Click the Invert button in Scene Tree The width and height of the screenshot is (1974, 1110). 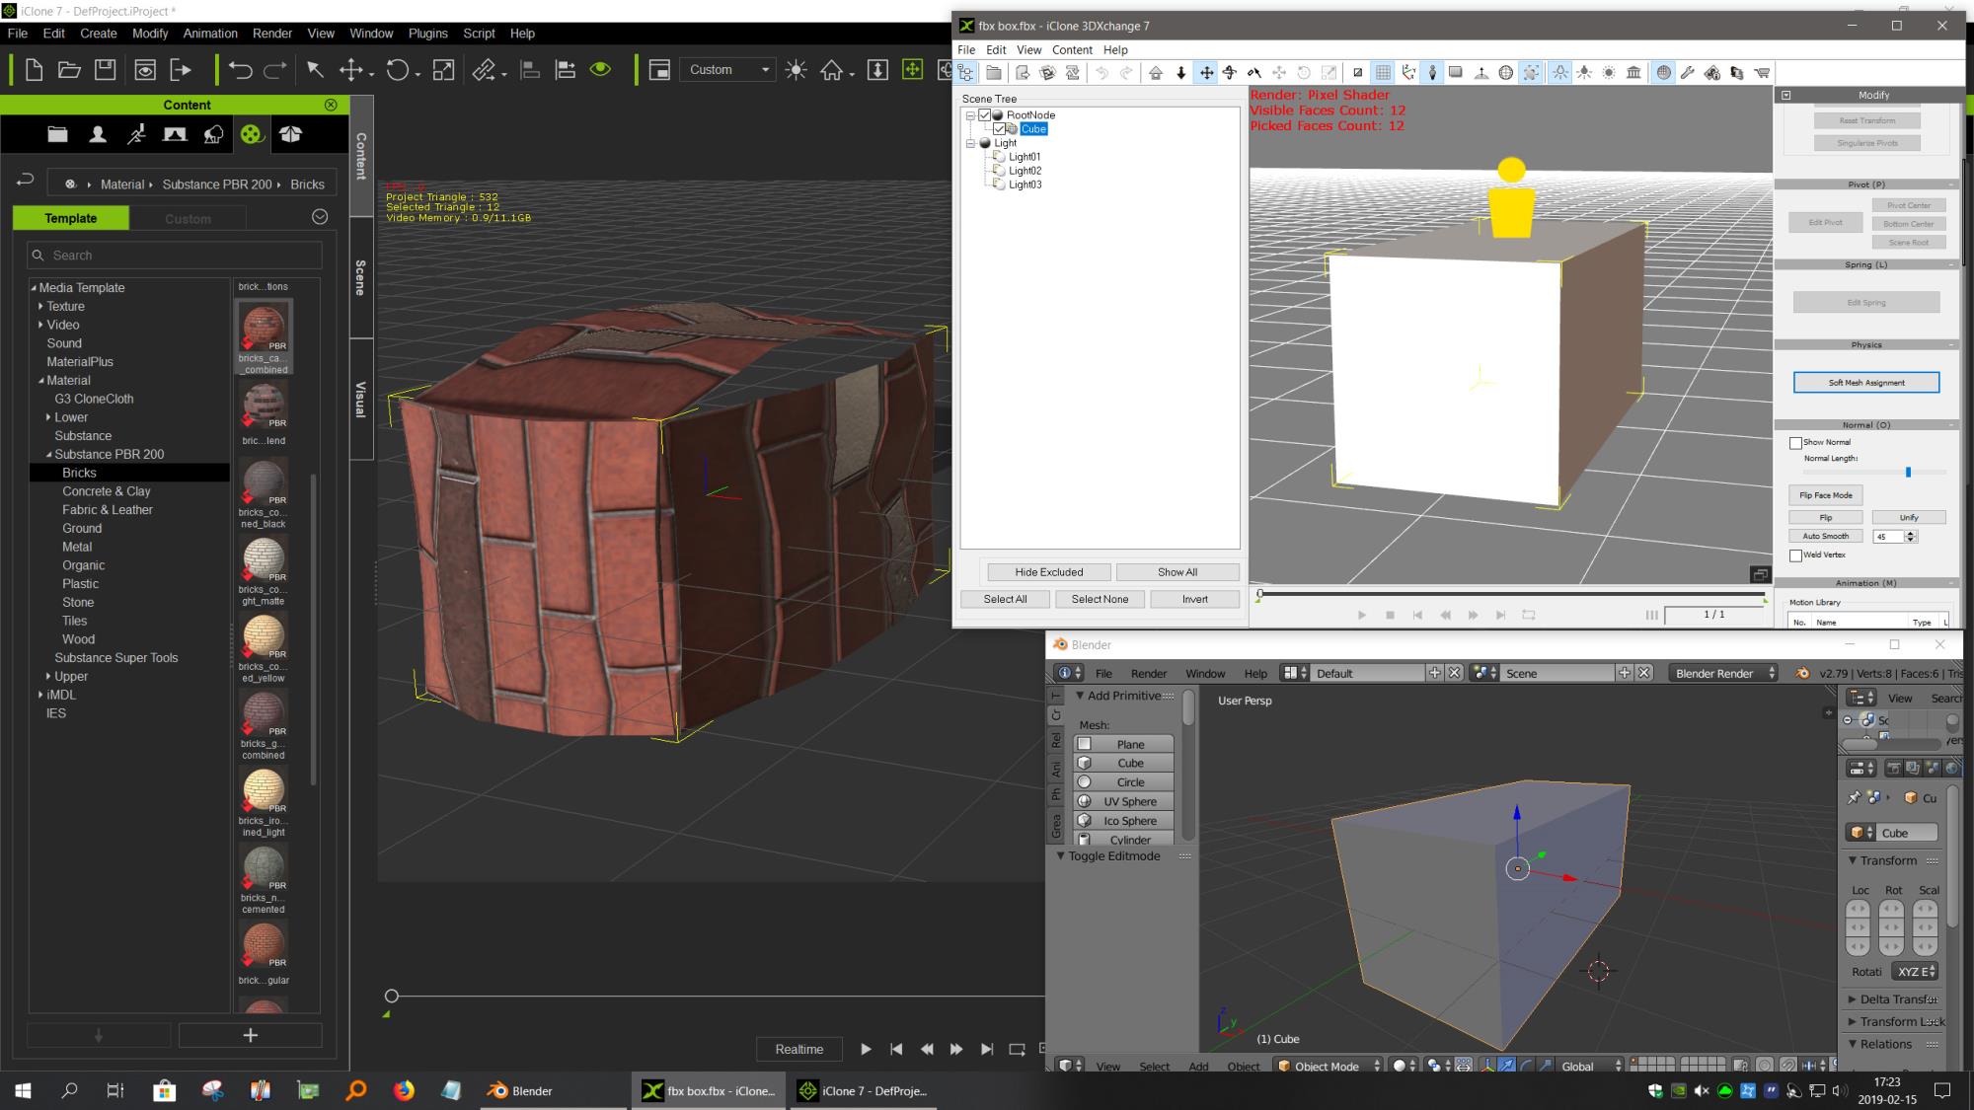coord(1194,599)
